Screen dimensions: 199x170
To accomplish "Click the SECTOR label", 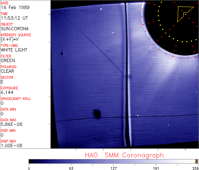I will pyautogui.click(x=7, y=77).
